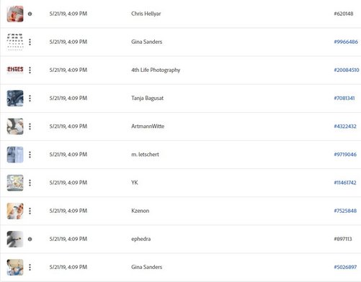Open asset link #9966486

(x=346, y=42)
